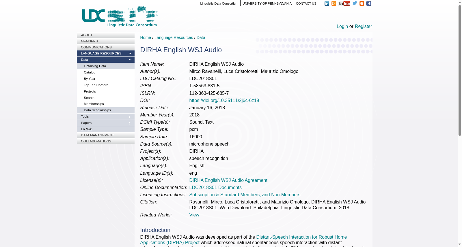The image size is (462, 247).
Task: Open Search in sidebar
Action: [x=106, y=98]
